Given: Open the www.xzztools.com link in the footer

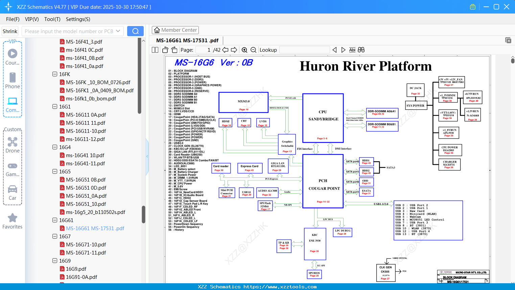Looking at the screenshot, I should click(280, 287).
